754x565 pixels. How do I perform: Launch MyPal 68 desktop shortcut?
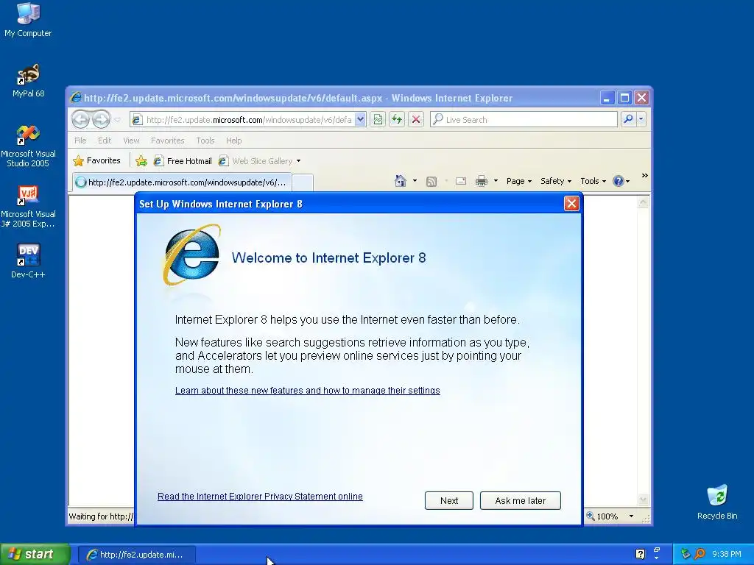pos(28,81)
